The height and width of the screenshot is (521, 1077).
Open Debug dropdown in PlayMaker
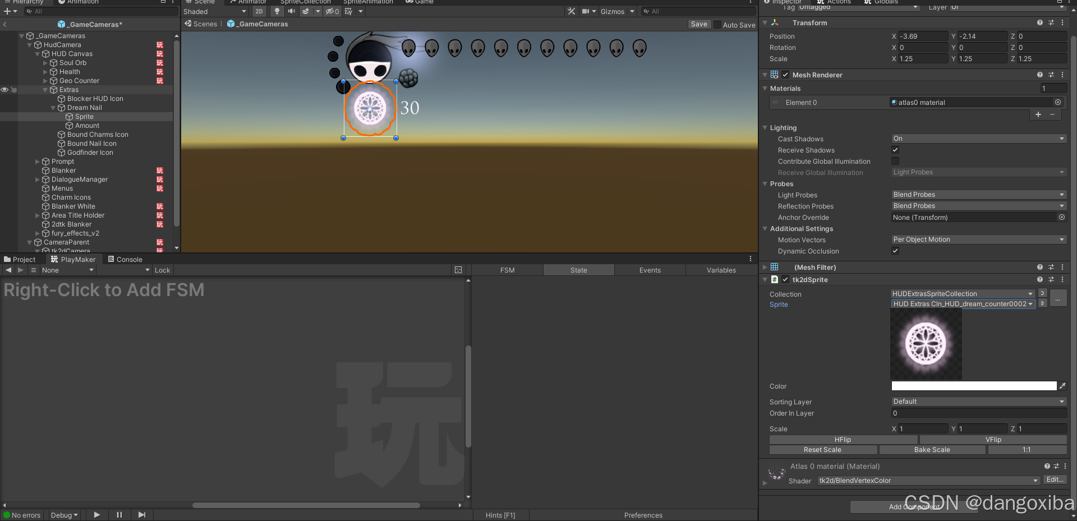click(65, 515)
